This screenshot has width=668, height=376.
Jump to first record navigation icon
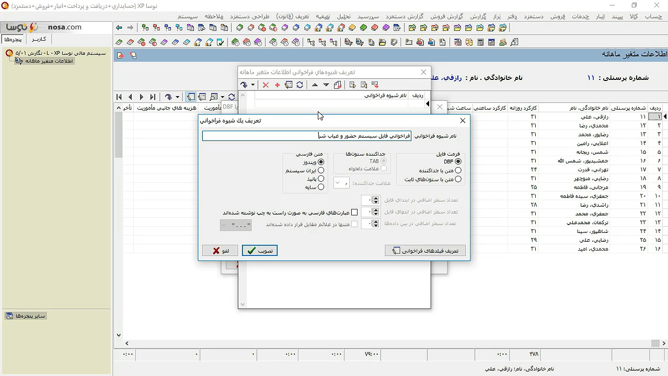click(x=119, y=97)
